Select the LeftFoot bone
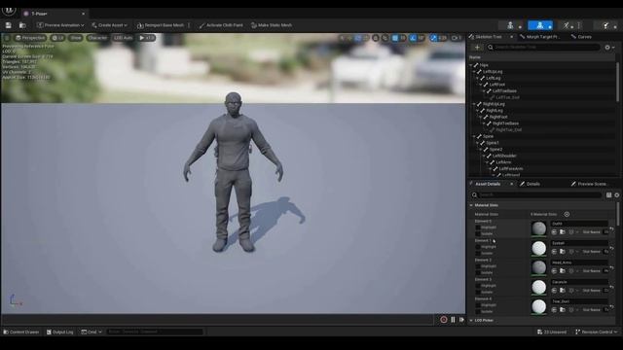The height and width of the screenshot is (350, 623). (x=497, y=85)
